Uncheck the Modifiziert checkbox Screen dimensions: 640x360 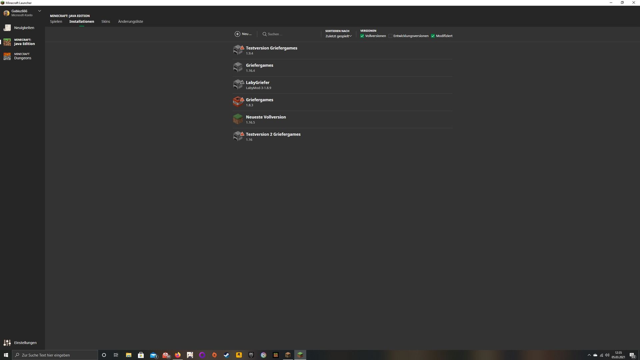pyautogui.click(x=433, y=36)
